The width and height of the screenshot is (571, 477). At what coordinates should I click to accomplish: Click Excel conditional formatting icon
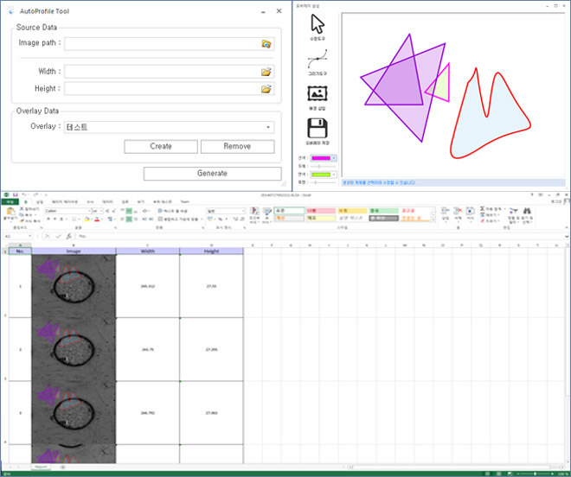[254, 211]
